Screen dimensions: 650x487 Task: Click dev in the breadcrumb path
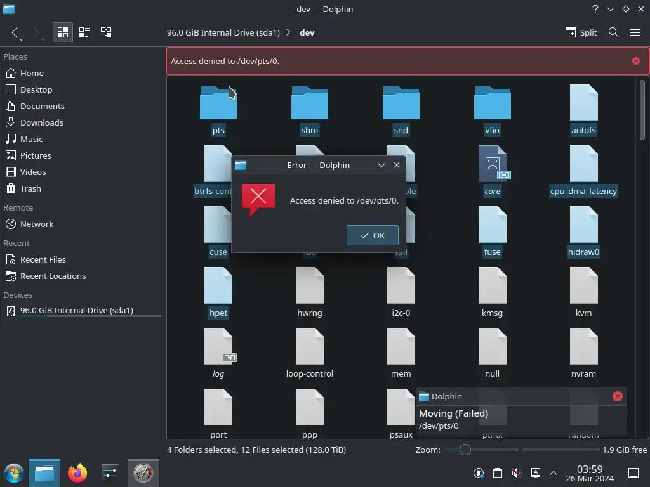point(307,32)
